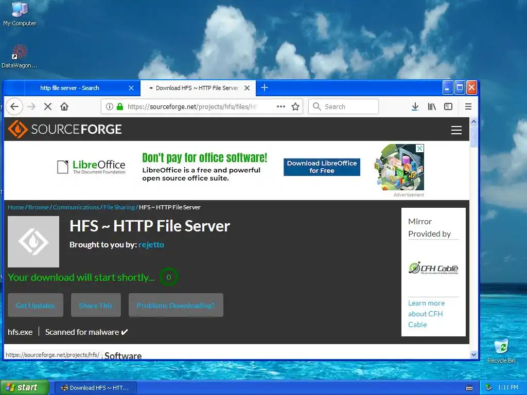Click the HFS project icon placeholder
This screenshot has height=395, width=527.
pyautogui.click(x=33, y=242)
